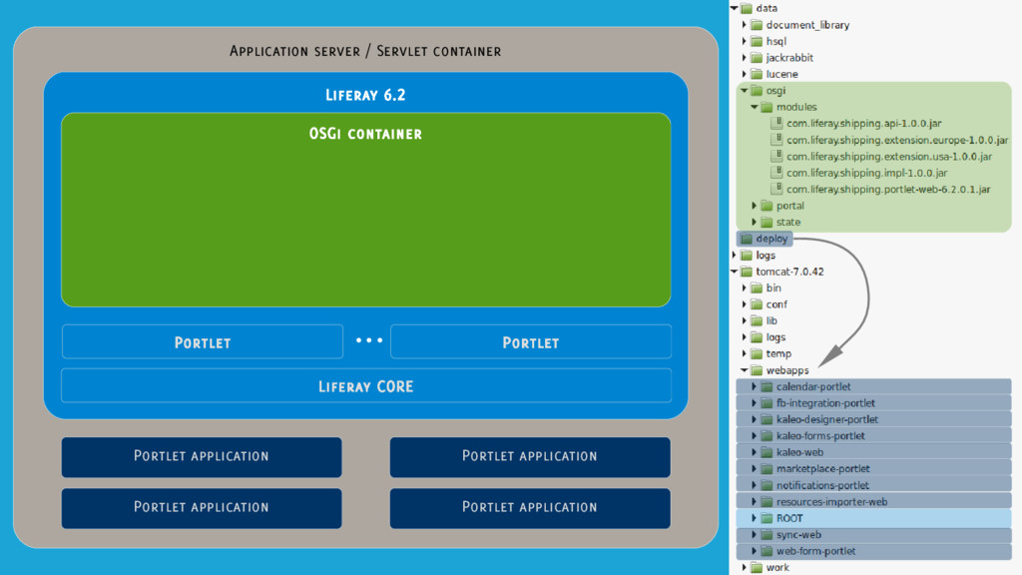
Task: Click the Liferay CORE block
Action: [365, 386]
